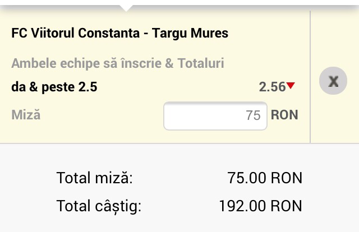The image size is (359, 232).
Task: Click the RON currency label beside the stake
Action: pos(284,115)
